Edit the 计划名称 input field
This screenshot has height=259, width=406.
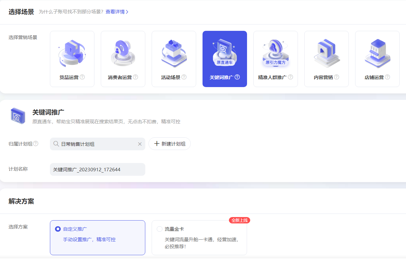[98, 169]
